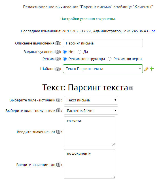Open help icon next to Задавать условия
161x185 pixels.
pos(58,52)
